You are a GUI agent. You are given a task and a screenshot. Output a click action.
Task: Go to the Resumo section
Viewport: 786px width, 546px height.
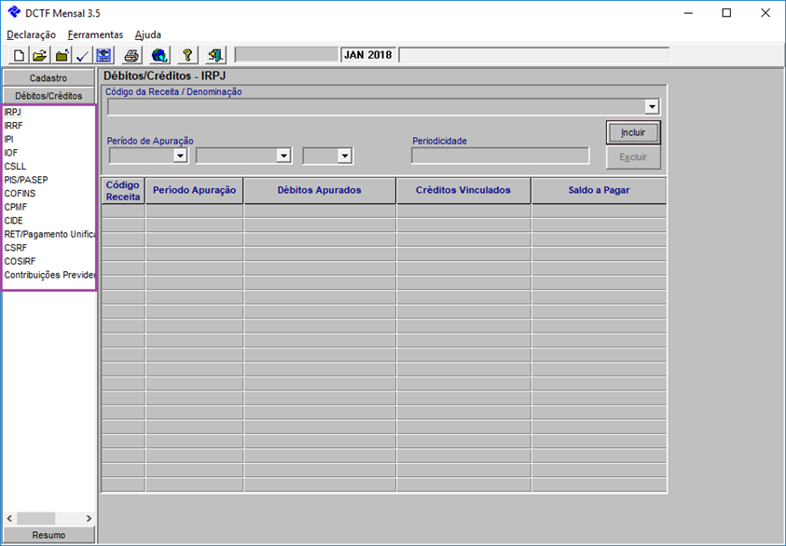[48, 535]
